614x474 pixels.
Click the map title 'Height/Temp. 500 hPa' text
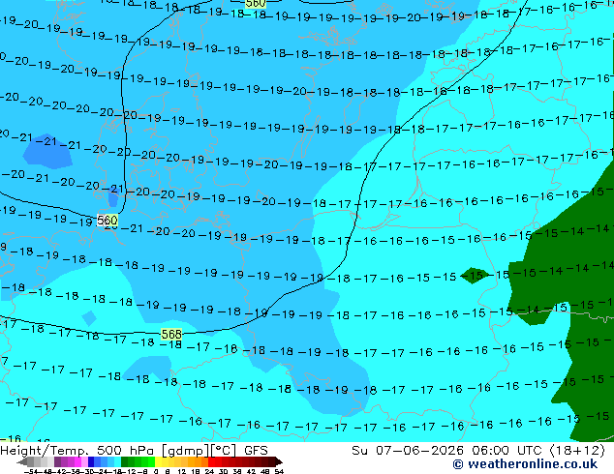click(x=79, y=451)
